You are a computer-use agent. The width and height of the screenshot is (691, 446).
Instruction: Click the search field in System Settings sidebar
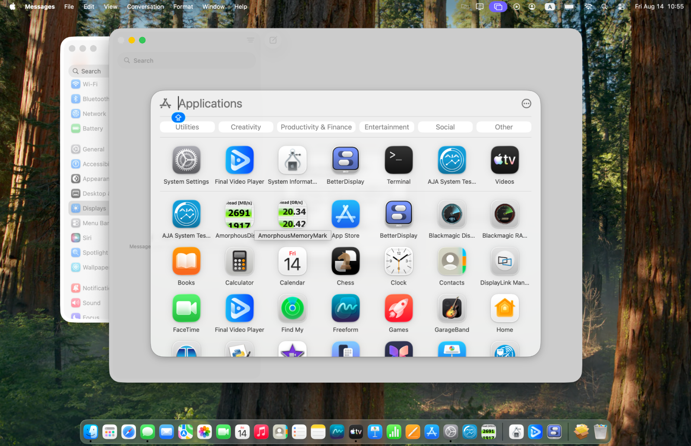(89, 71)
